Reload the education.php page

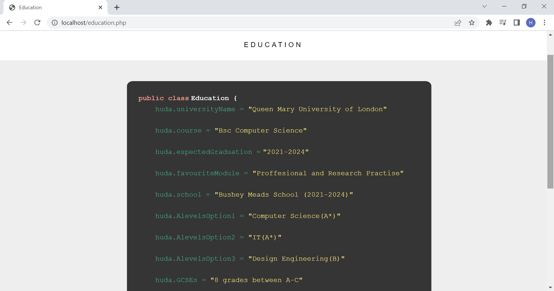[x=37, y=23]
